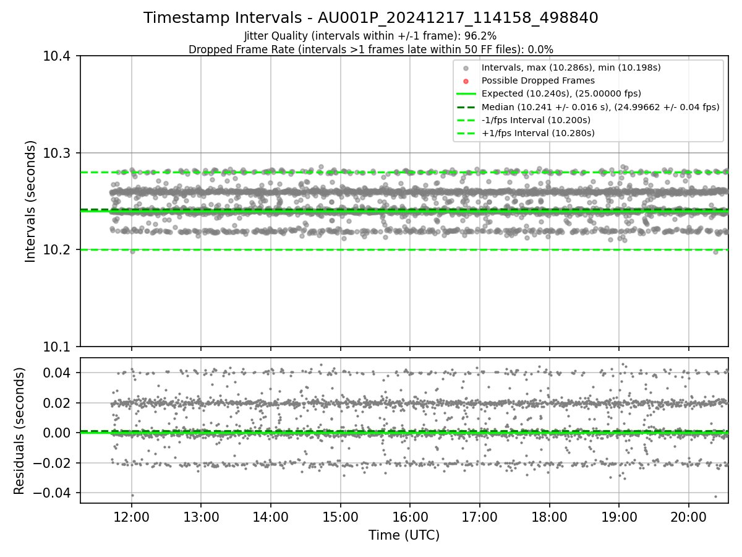Click the 14:00 time tick label
742x557 pixels.
[270, 517]
